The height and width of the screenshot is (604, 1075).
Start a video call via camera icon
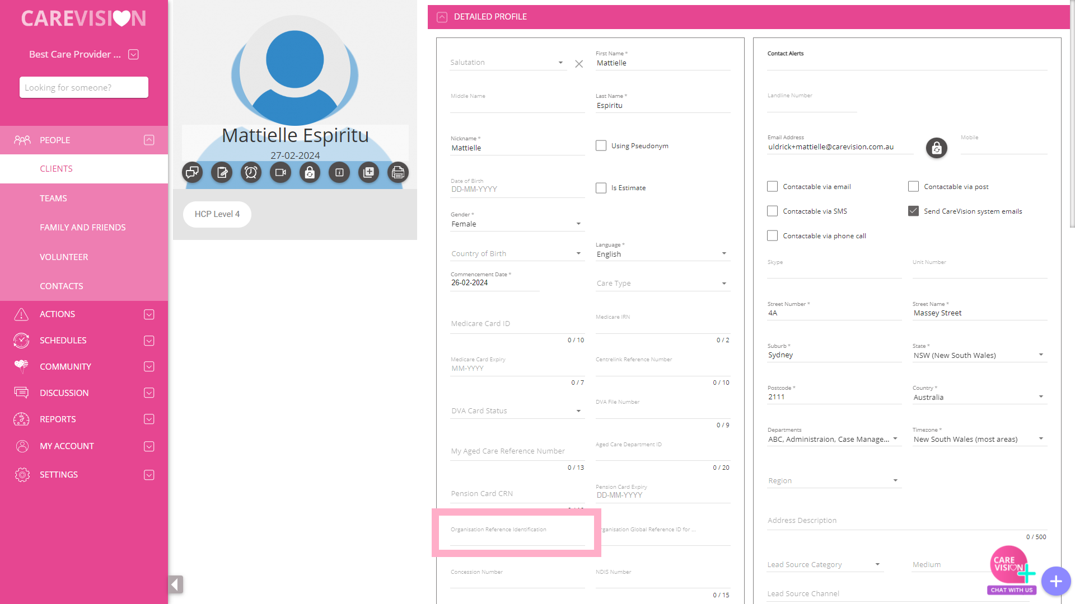(281, 172)
